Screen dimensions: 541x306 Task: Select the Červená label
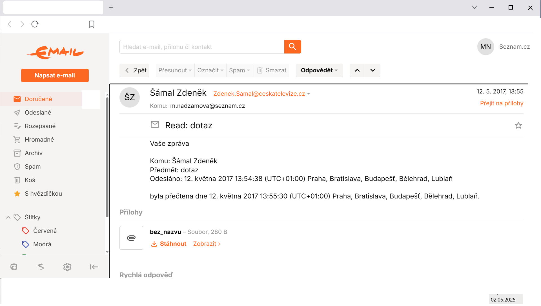pyautogui.click(x=45, y=231)
